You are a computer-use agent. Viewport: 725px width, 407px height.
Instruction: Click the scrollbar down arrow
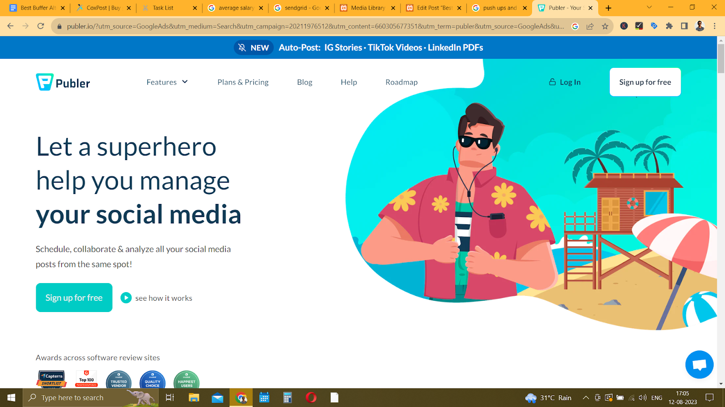pyautogui.click(x=721, y=384)
